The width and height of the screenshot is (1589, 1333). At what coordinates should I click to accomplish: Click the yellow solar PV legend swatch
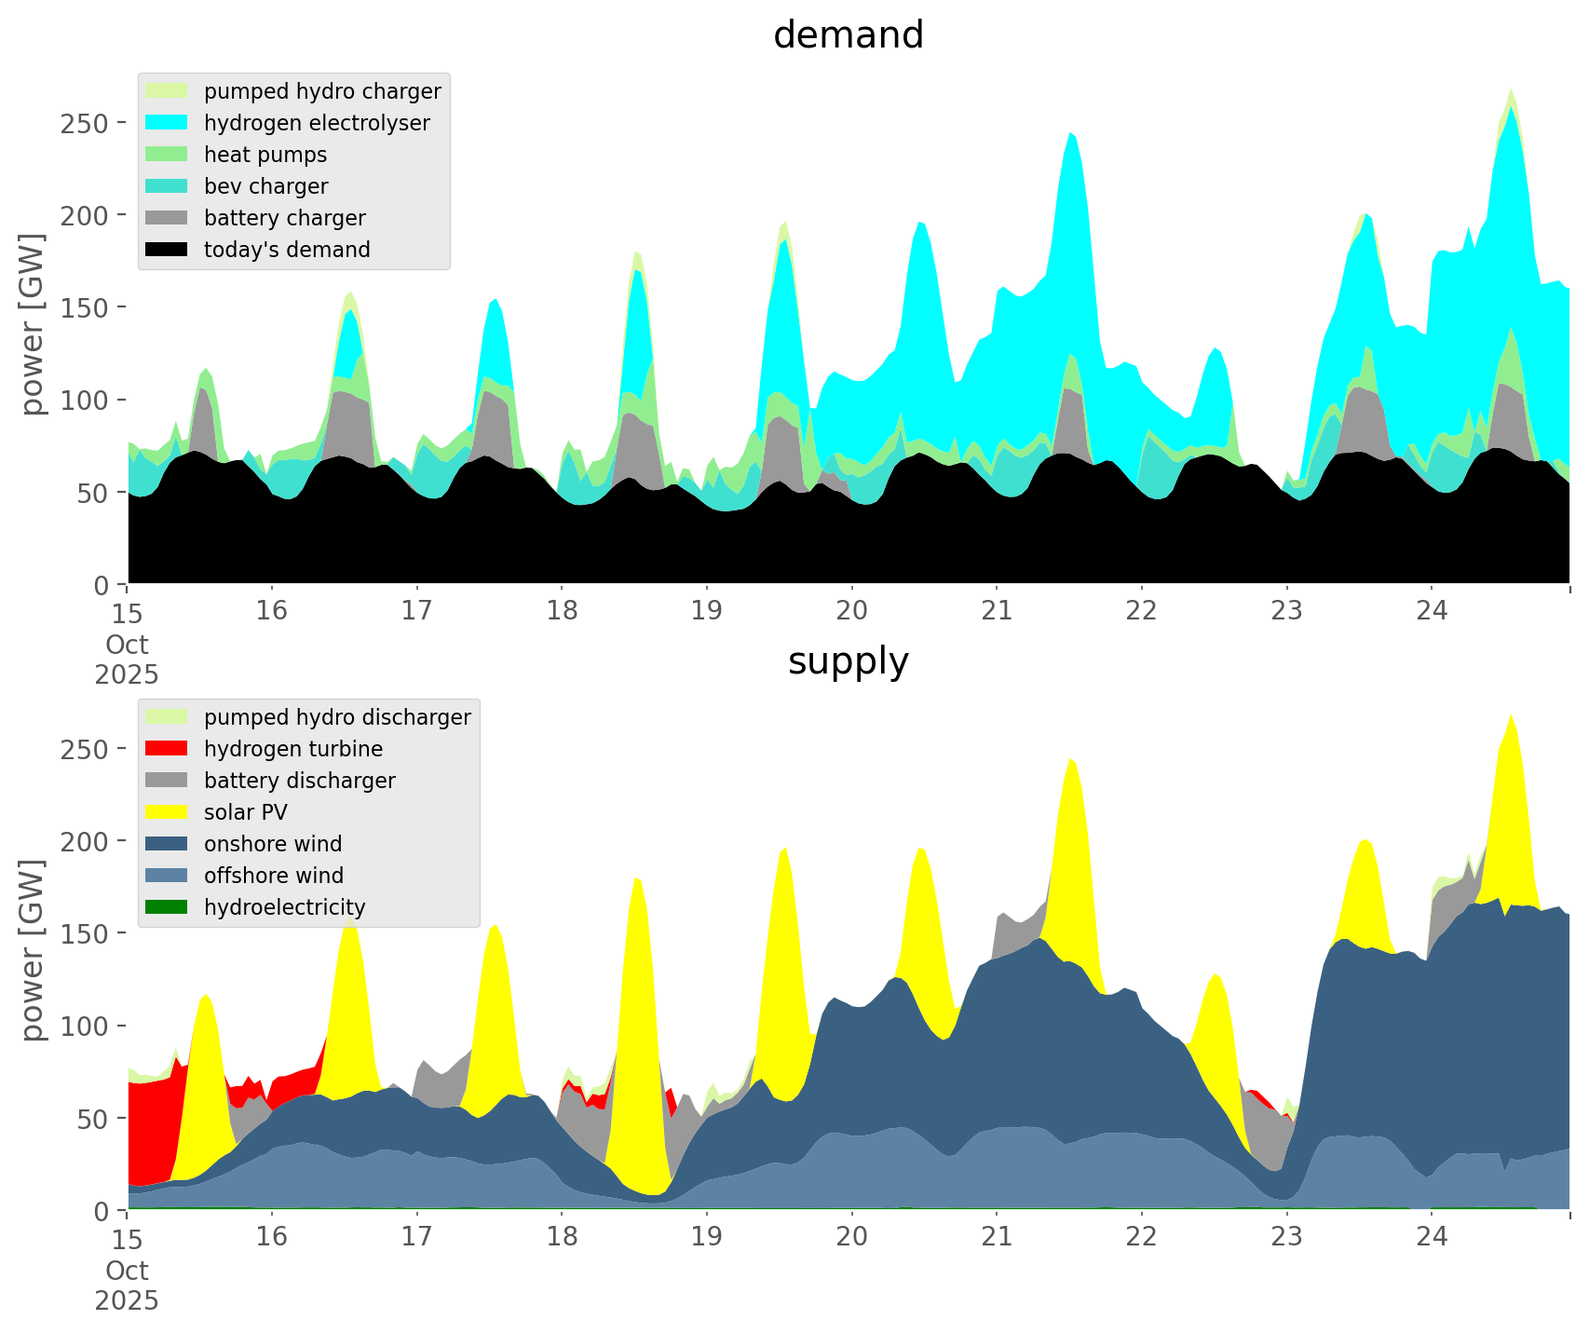[167, 812]
